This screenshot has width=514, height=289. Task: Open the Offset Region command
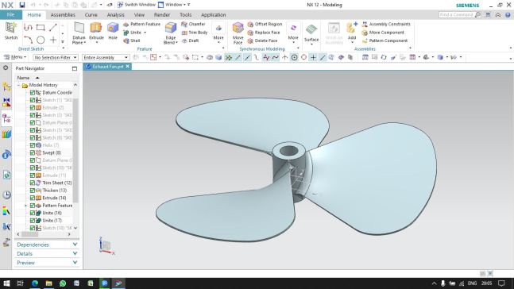pos(265,25)
